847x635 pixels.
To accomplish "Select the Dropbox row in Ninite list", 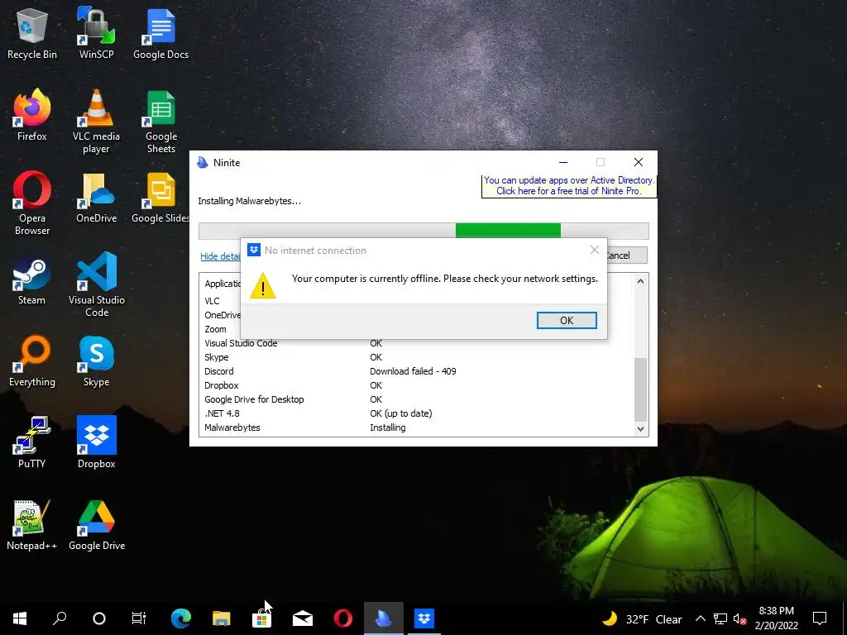I will [416, 385].
